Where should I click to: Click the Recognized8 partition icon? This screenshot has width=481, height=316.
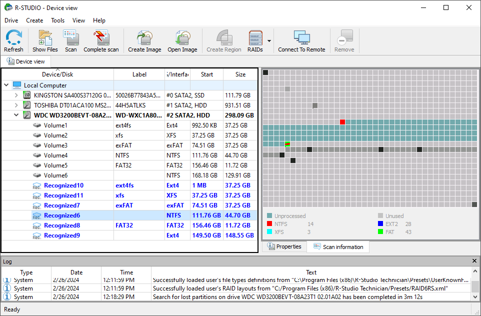[x=37, y=226]
